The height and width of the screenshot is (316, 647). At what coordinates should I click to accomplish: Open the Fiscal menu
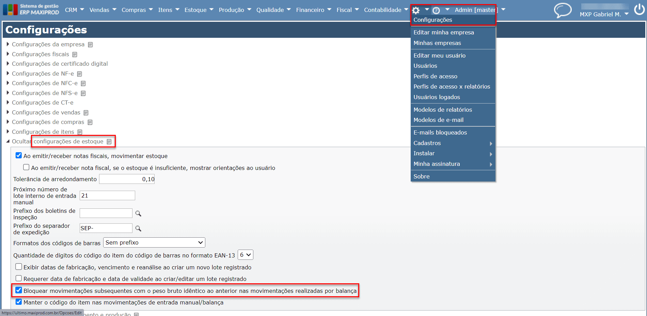[348, 10]
